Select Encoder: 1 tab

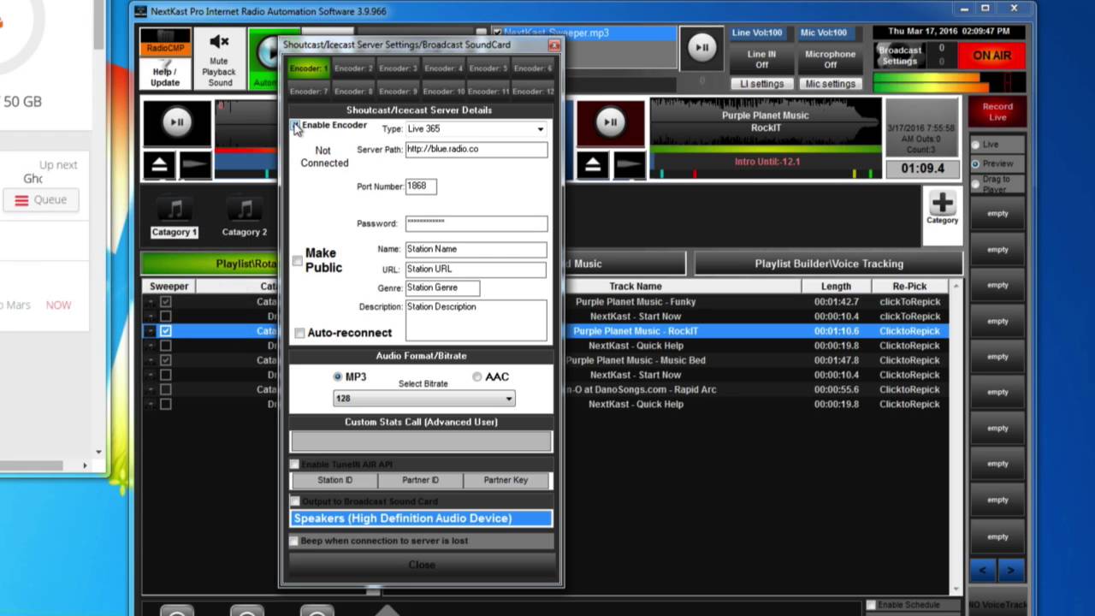[x=309, y=68]
